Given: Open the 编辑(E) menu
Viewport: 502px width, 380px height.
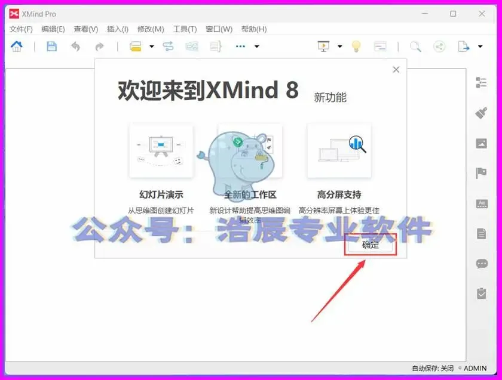Looking at the screenshot, I should (53, 29).
